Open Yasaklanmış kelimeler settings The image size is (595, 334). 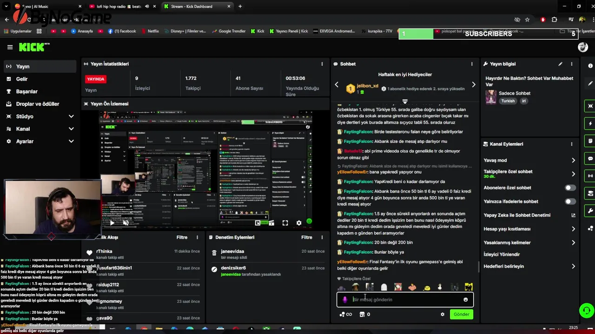click(530, 243)
